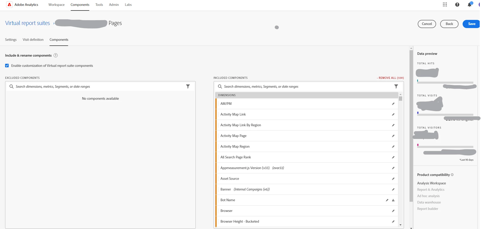
Task: Focus the Excluded Components search field
Action: (100, 86)
